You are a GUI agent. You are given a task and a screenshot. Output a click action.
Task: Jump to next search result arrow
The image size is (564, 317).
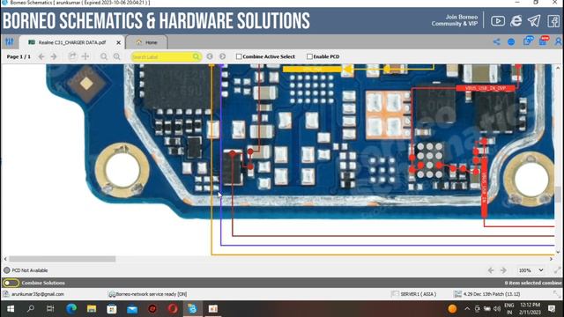222,56
